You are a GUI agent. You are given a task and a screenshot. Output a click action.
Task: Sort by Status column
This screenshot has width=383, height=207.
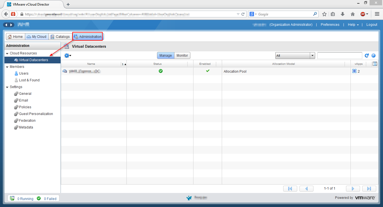pyautogui.click(x=157, y=64)
